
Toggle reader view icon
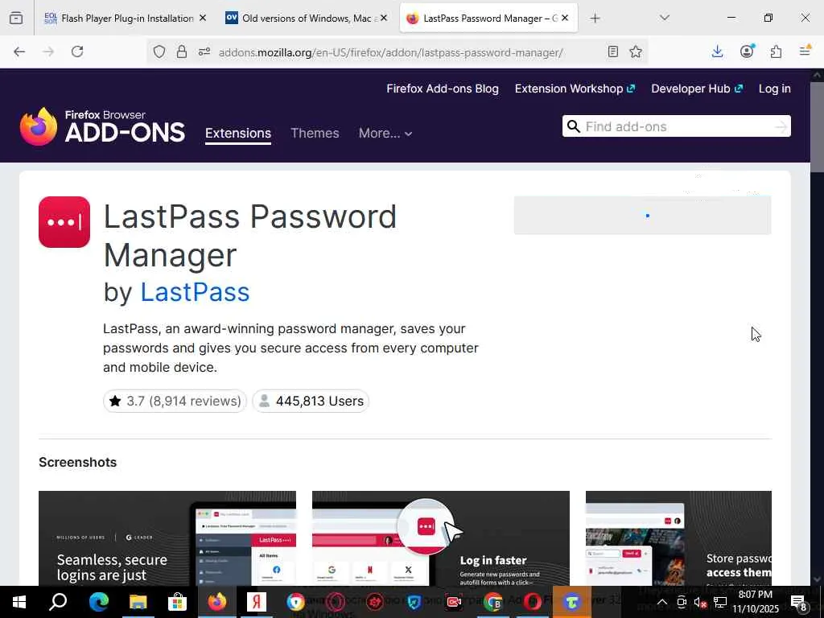click(x=612, y=51)
